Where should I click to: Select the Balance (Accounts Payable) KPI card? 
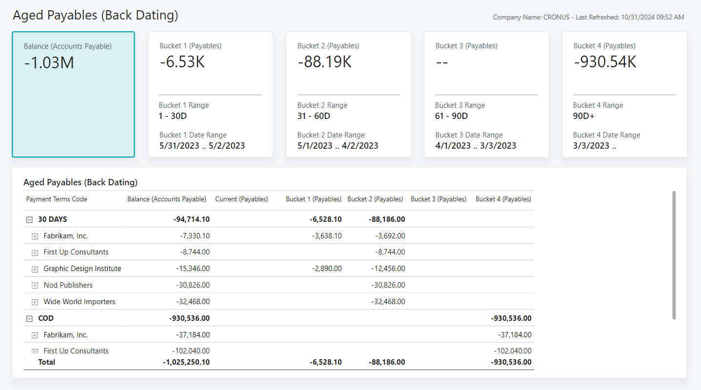73,94
